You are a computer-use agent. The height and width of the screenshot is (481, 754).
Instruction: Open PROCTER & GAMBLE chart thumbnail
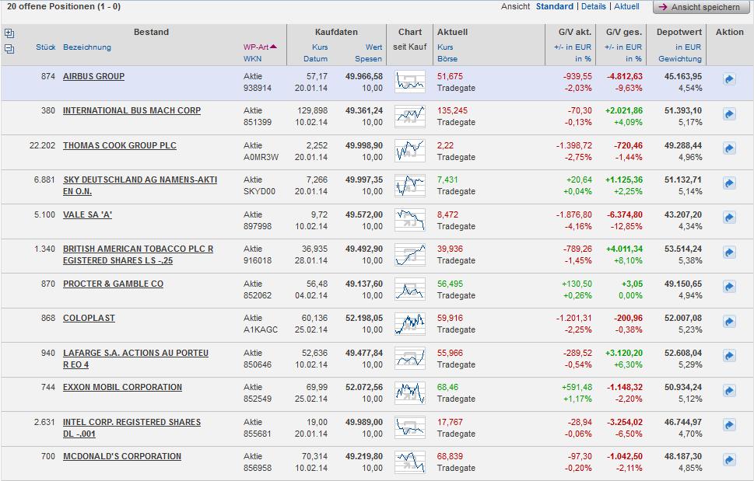coord(410,289)
